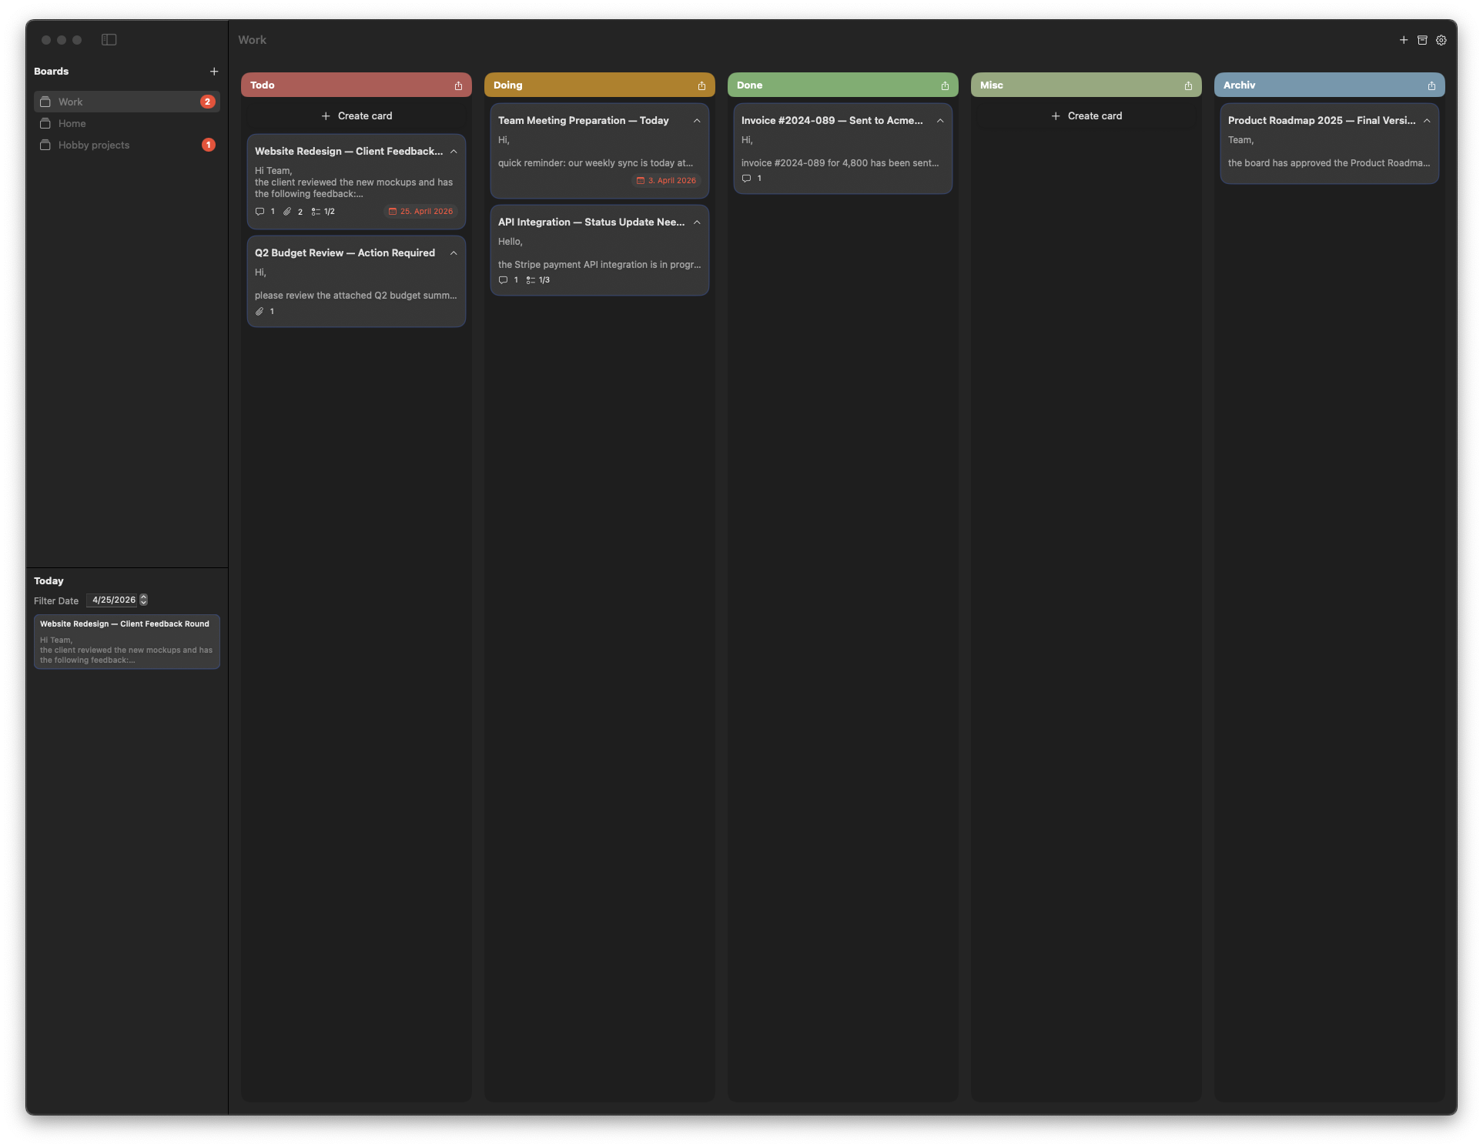1483x1147 pixels.
Task: Click the Todo column share icon
Action: click(458, 85)
